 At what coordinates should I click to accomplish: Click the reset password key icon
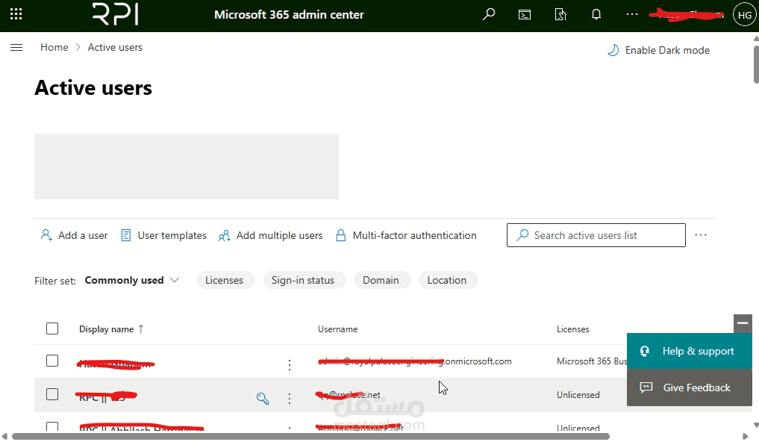(263, 399)
